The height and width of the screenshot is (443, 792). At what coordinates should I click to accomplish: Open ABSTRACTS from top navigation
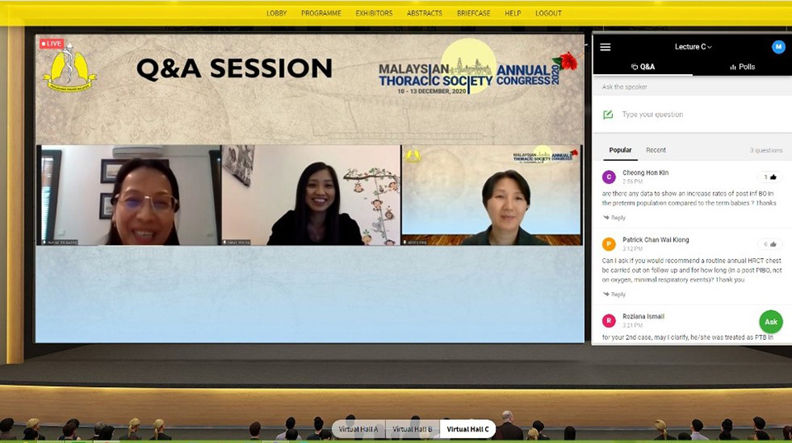(424, 13)
